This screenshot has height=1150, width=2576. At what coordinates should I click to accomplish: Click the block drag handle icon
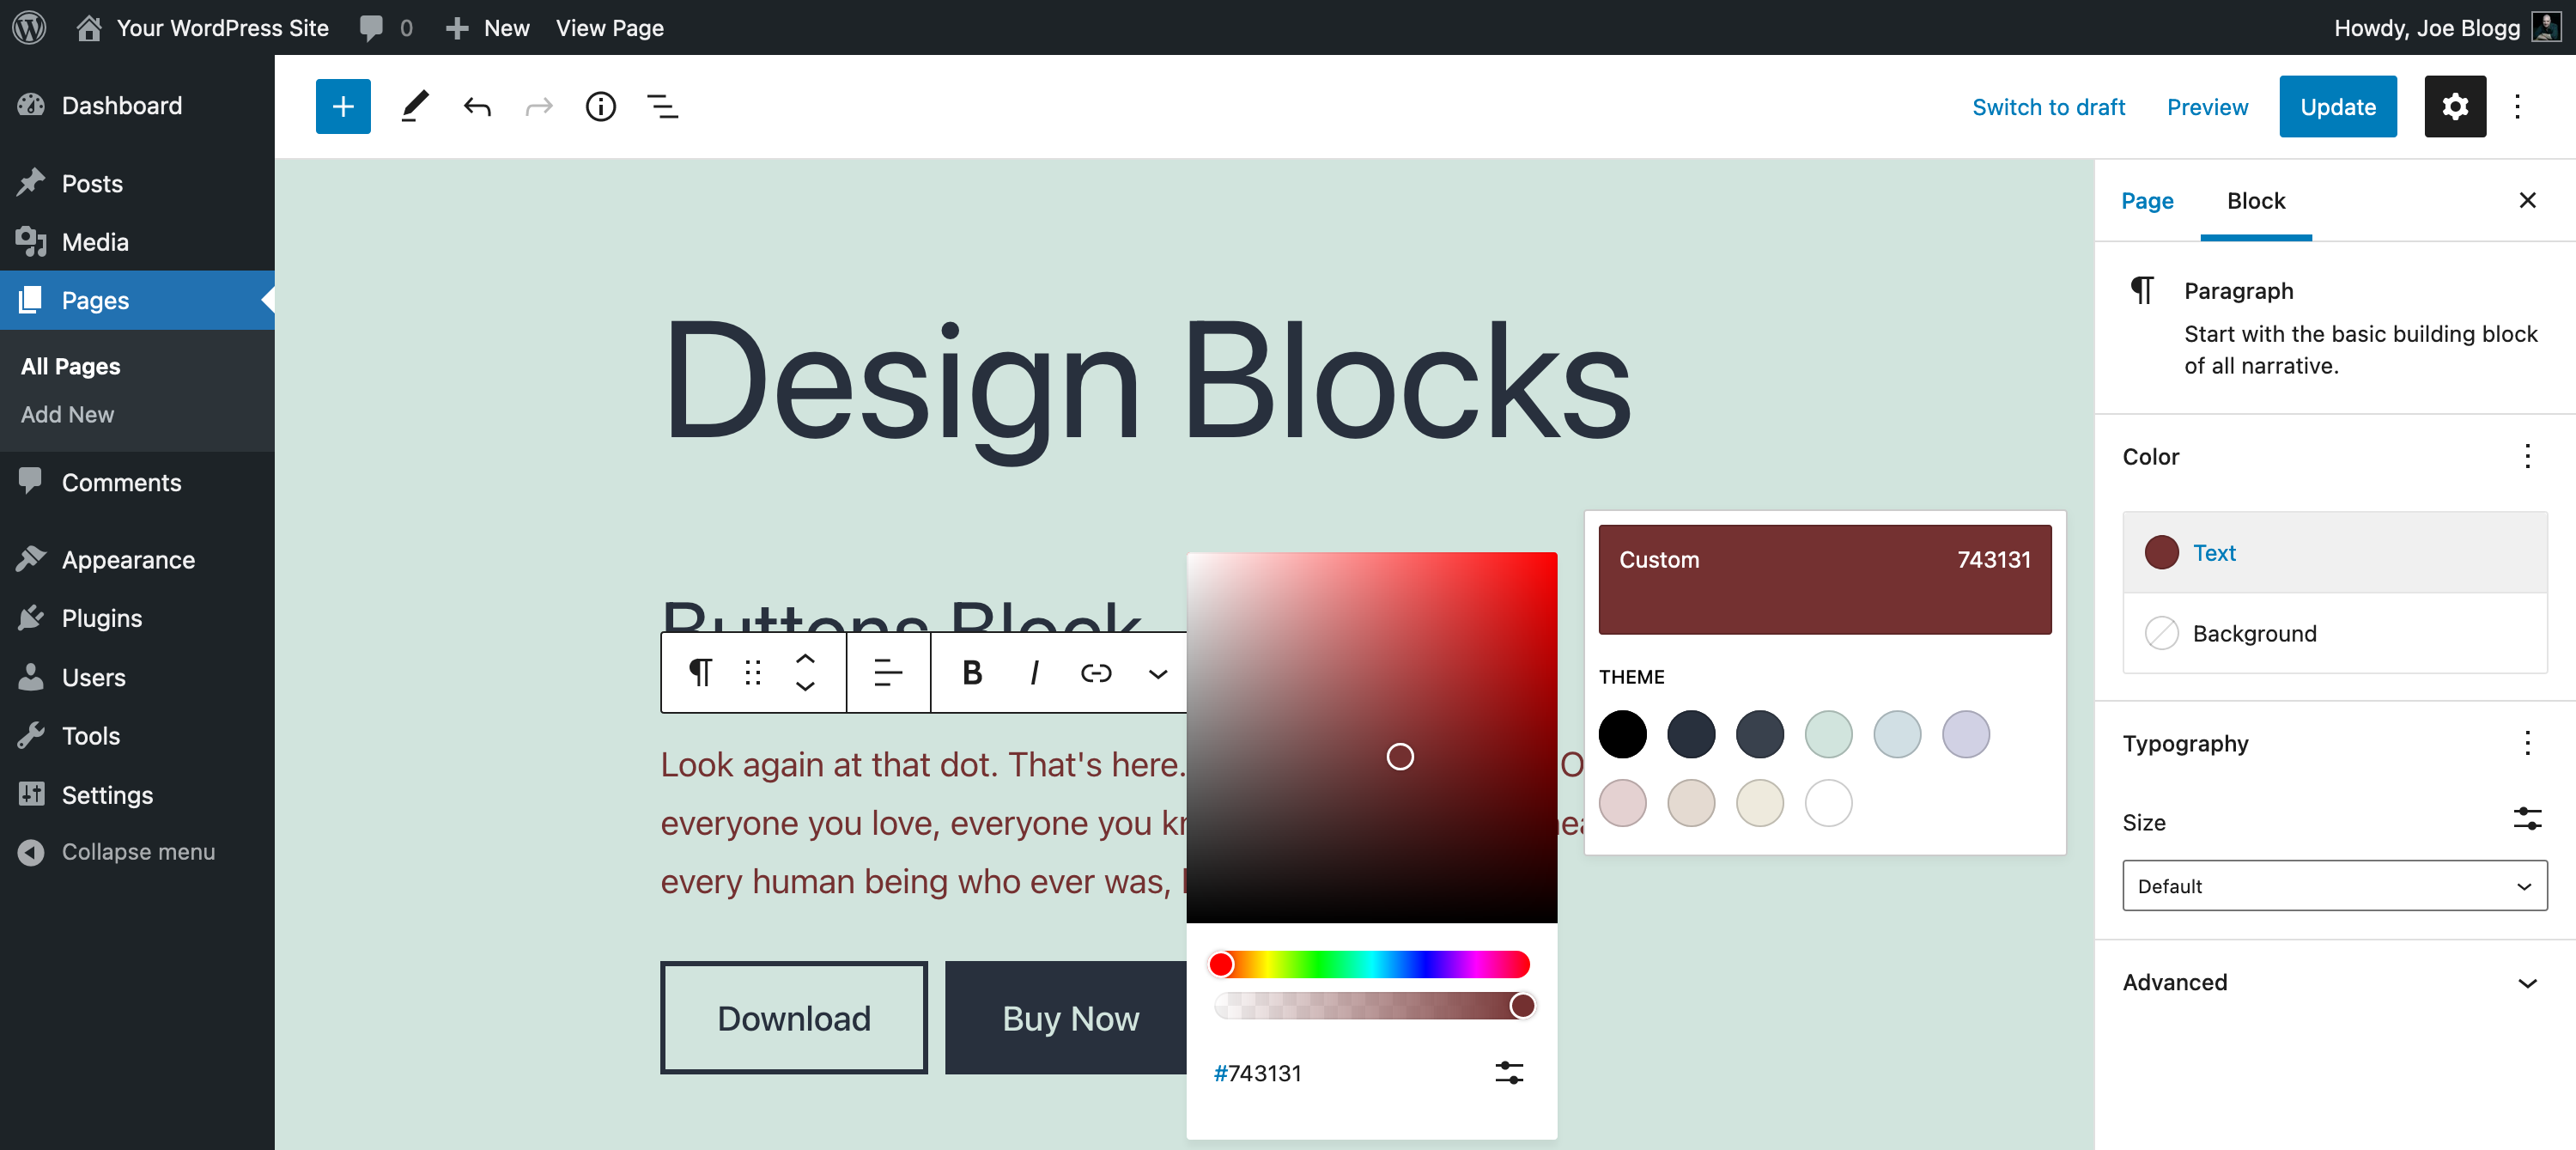(x=753, y=673)
